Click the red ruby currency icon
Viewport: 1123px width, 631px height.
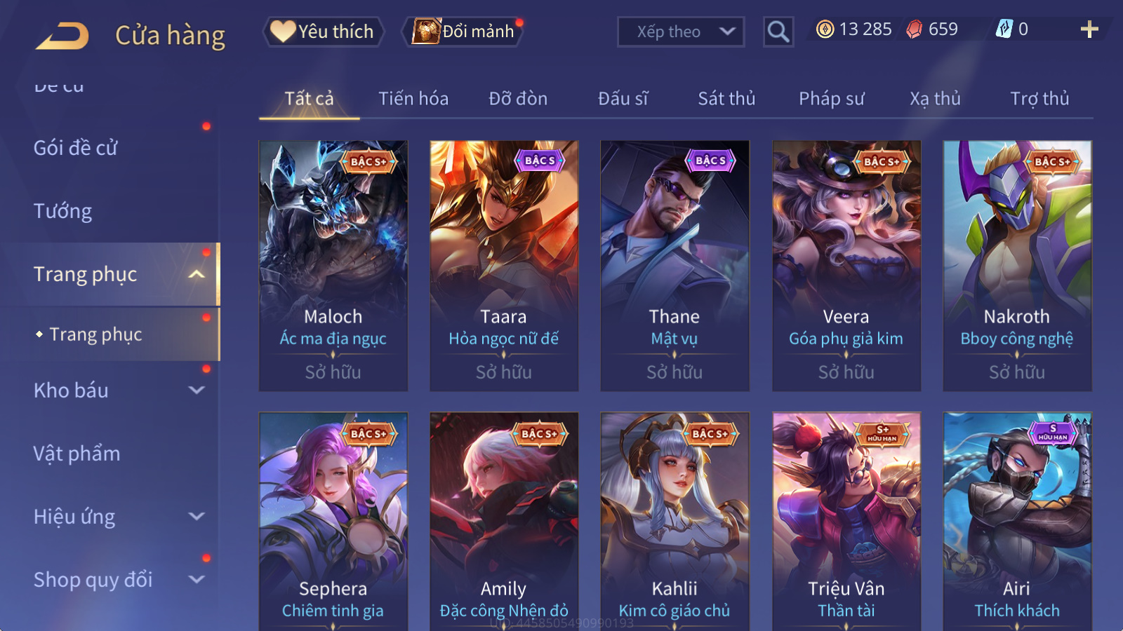pos(914,29)
